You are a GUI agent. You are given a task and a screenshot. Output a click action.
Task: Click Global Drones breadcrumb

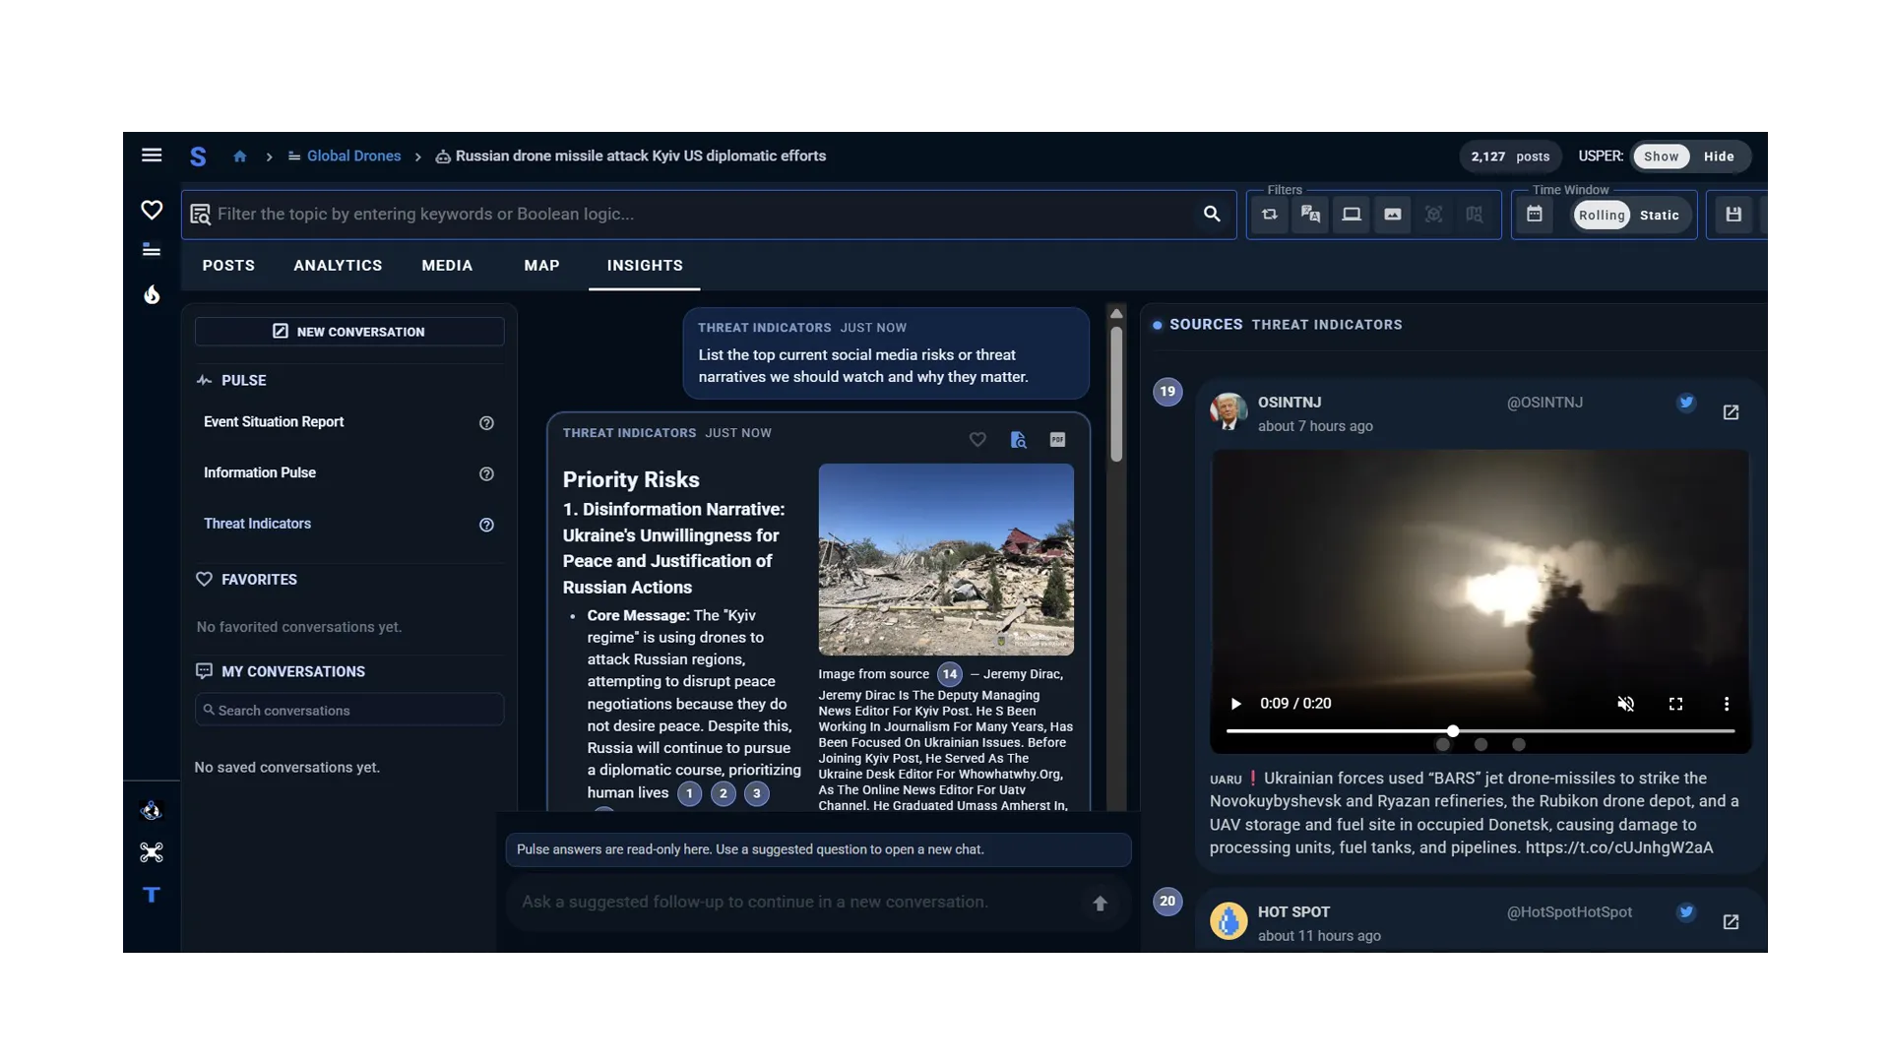tap(353, 156)
